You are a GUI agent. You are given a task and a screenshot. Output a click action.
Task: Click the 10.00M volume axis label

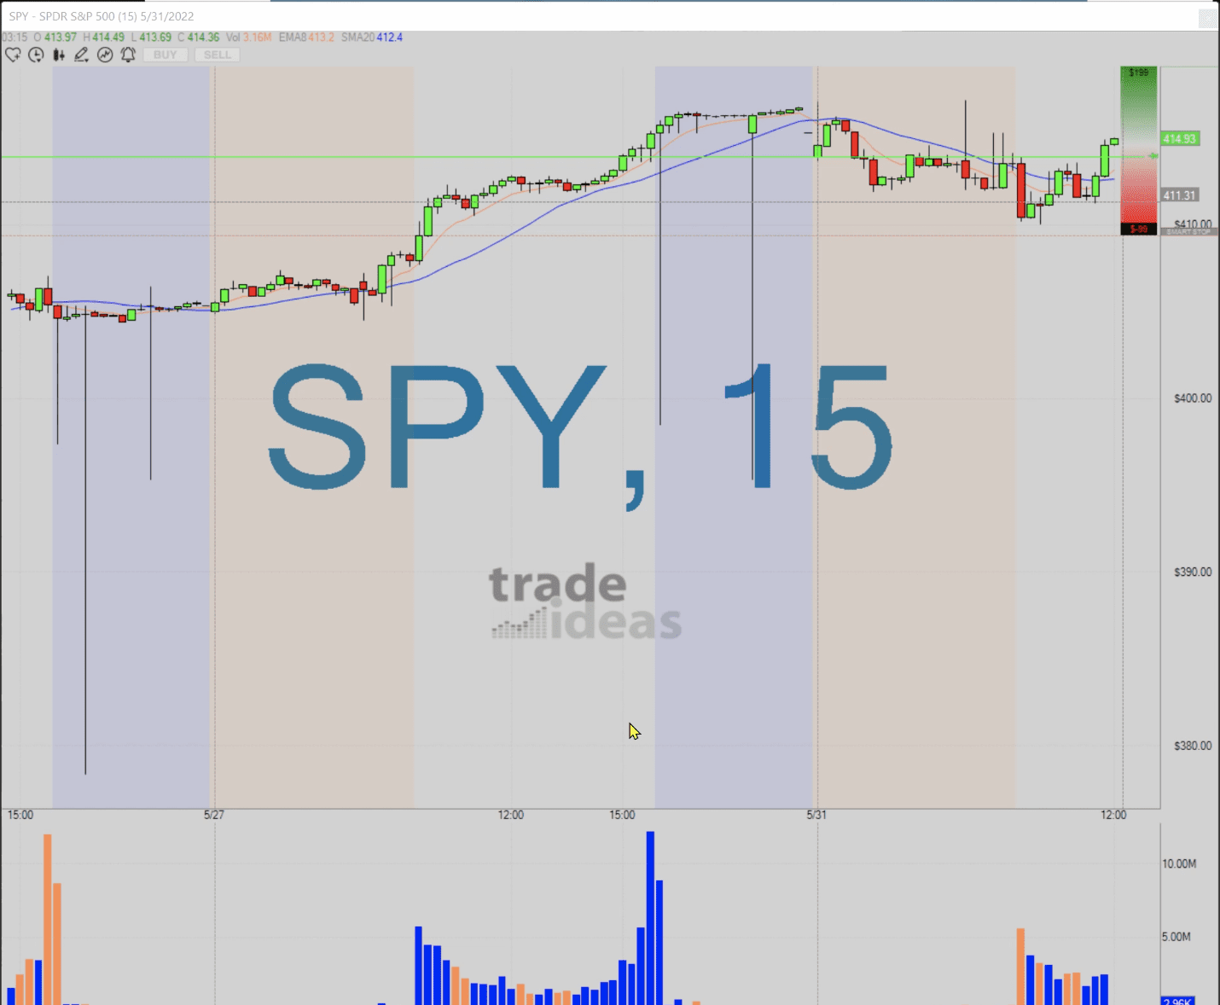tap(1179, 864)
